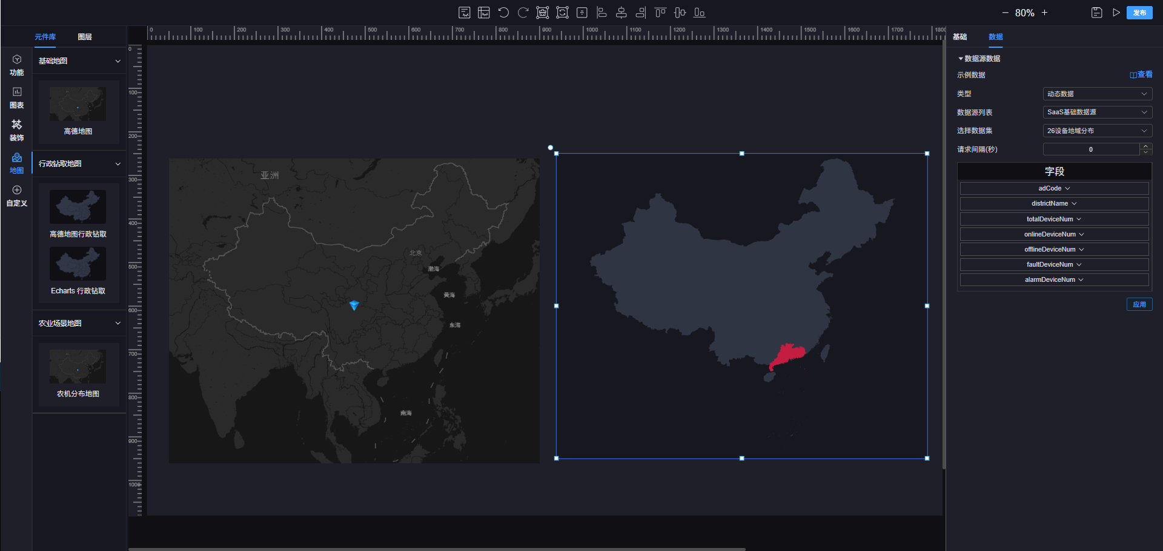Align selected components to the bottom edge
The image size is (1163, 551).
pyautogui.click(x=699, y=13)
